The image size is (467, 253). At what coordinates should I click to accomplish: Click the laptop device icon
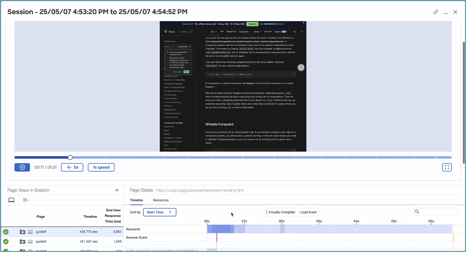coord(11,200)
